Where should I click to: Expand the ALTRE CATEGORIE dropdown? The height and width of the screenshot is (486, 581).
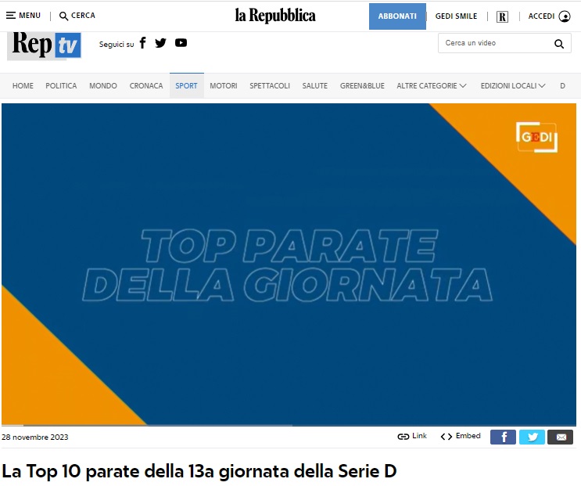[x=432, y=86]
